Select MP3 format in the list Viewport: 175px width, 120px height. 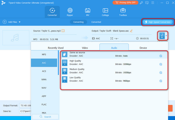point(44,54)
